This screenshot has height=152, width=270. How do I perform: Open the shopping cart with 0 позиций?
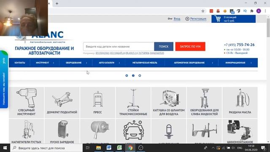233,19
